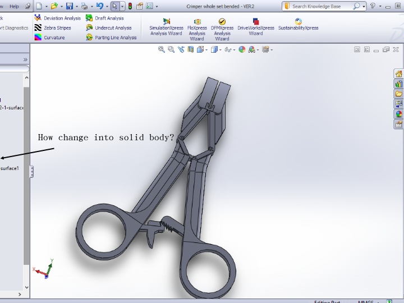Open a file with the folder icon

click(x=54, y=6)
